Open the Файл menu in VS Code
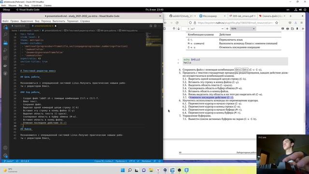The image size is (309, 174). click(x=5, y=21)
